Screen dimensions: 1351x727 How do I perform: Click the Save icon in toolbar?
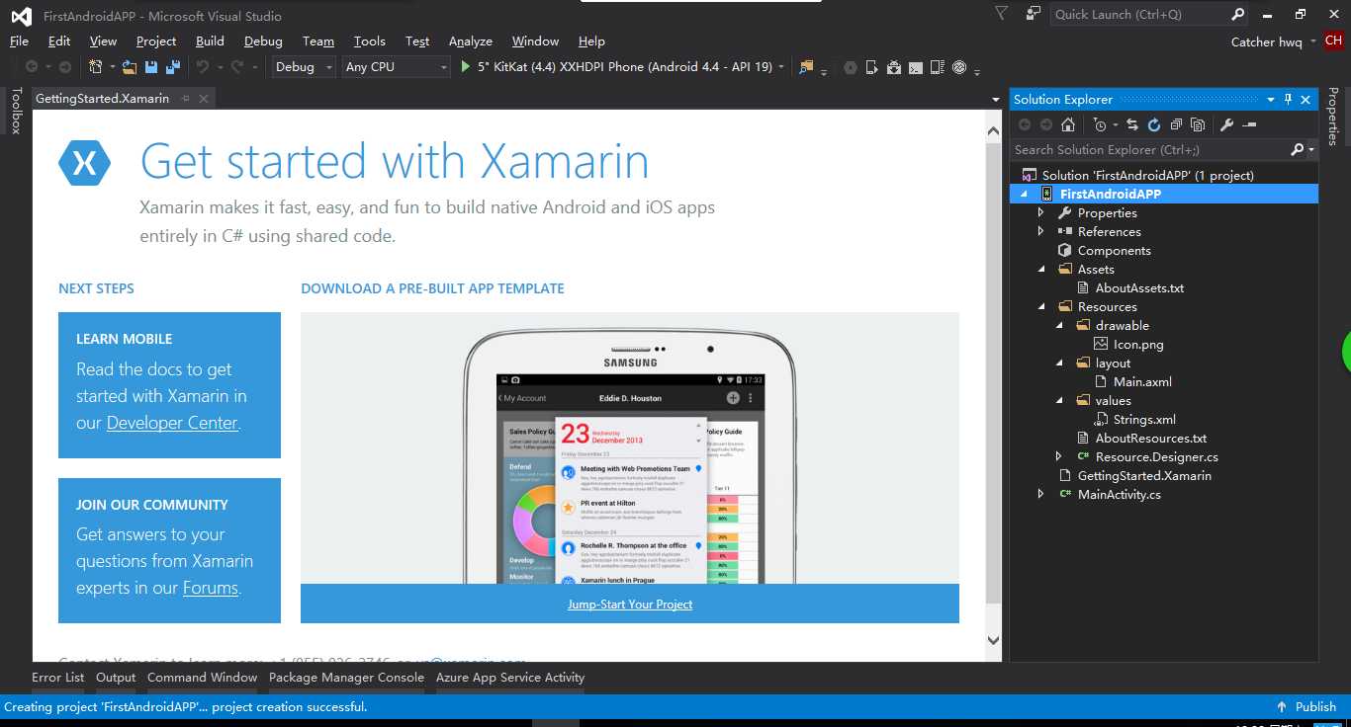pos(151,67)
